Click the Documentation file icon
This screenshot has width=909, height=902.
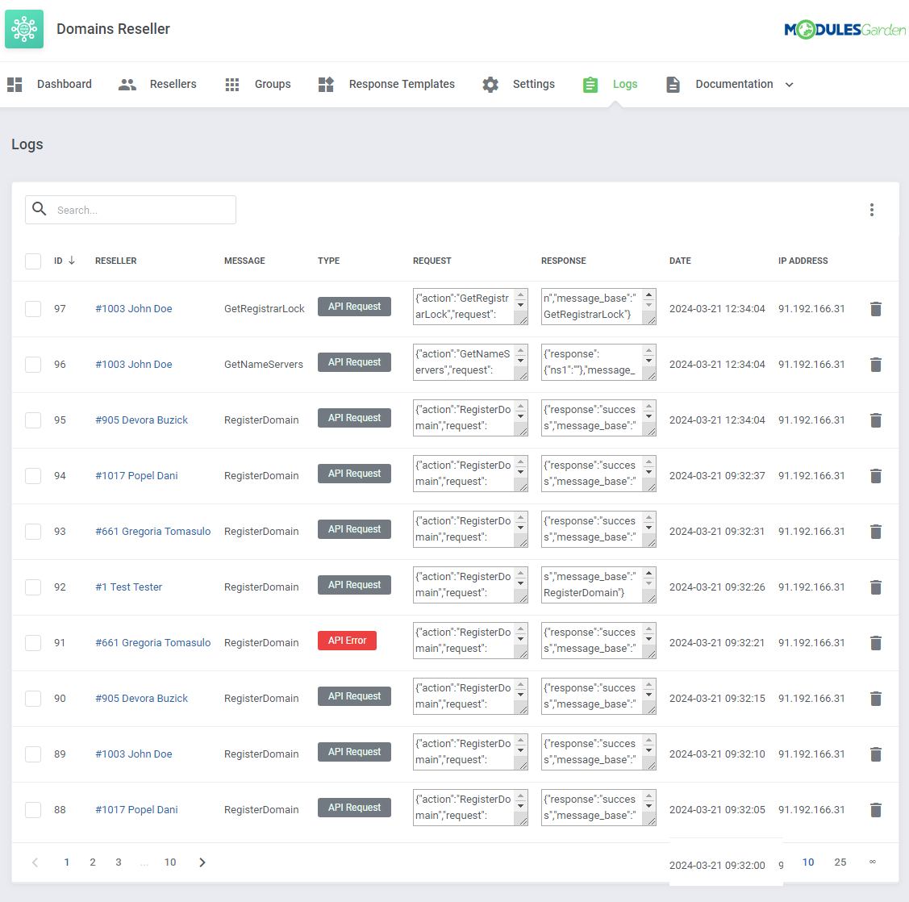(x=673, y=85)
